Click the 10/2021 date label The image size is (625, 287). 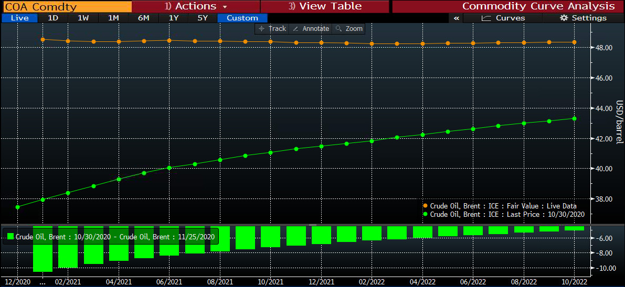point(271,282)
